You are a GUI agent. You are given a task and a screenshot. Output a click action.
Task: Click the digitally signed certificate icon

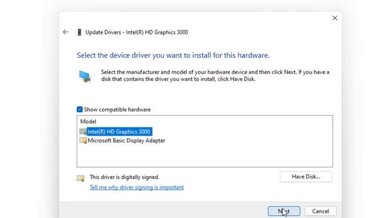pyautogui.click(x=80, y=177)
